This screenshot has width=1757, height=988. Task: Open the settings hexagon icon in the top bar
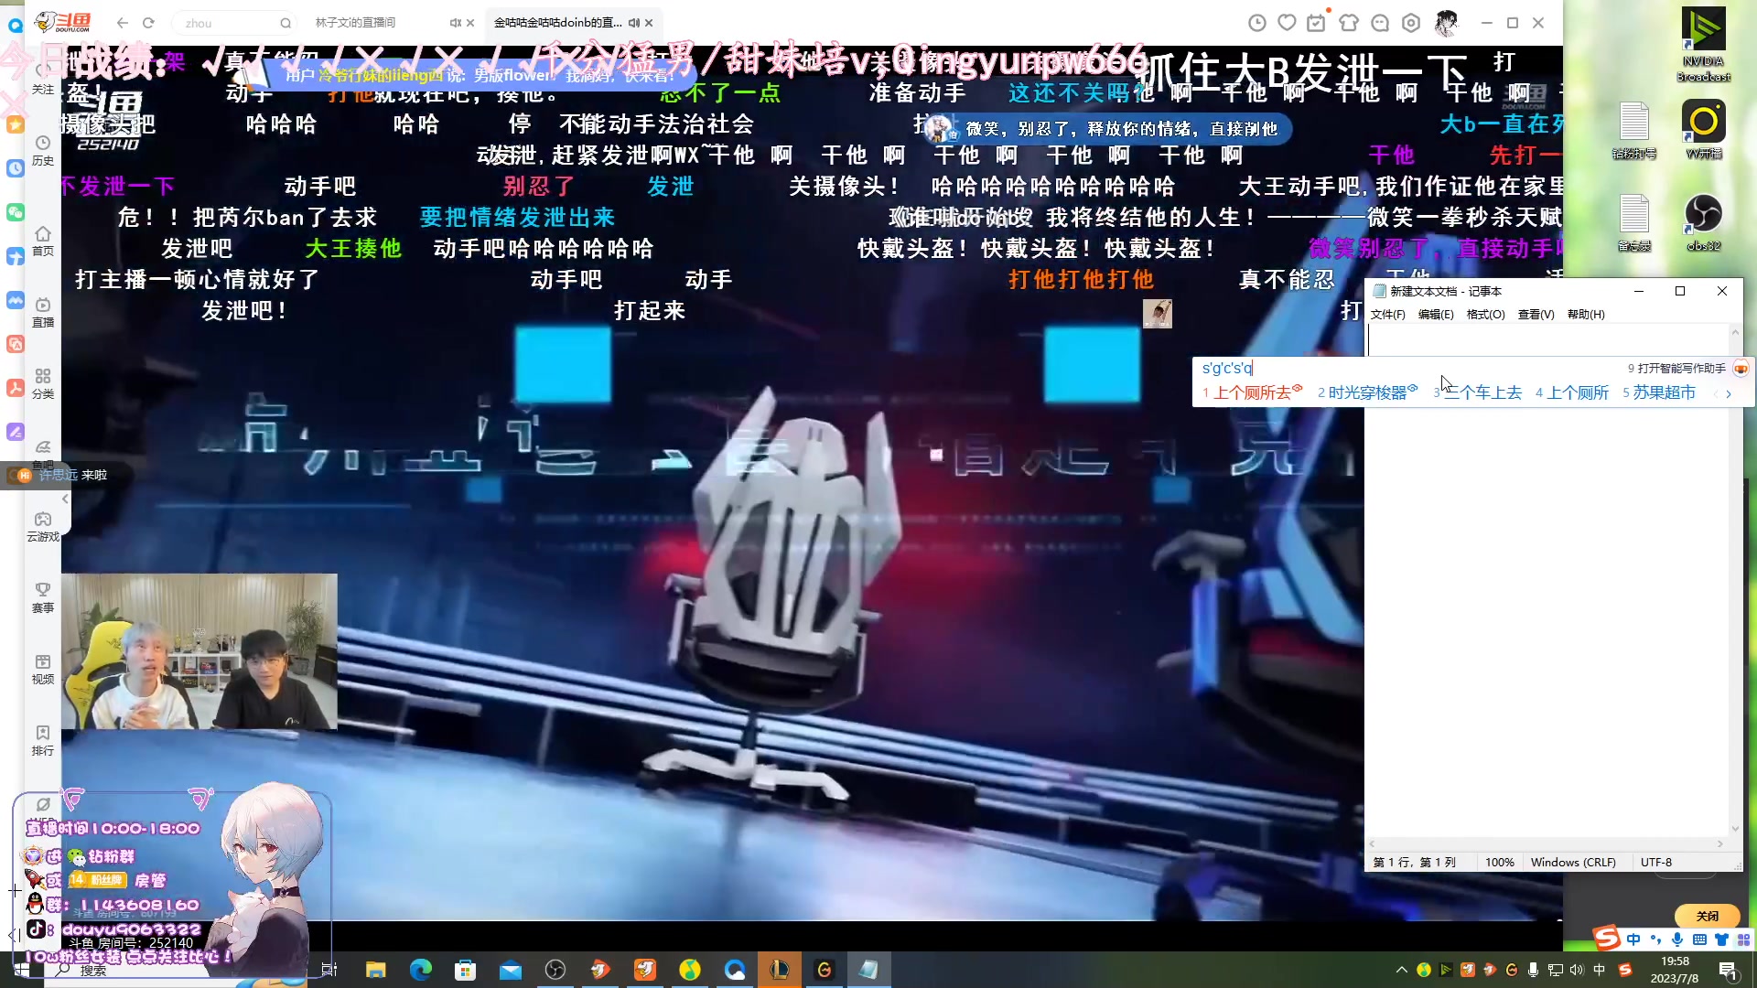click(x=1409, y=23)
